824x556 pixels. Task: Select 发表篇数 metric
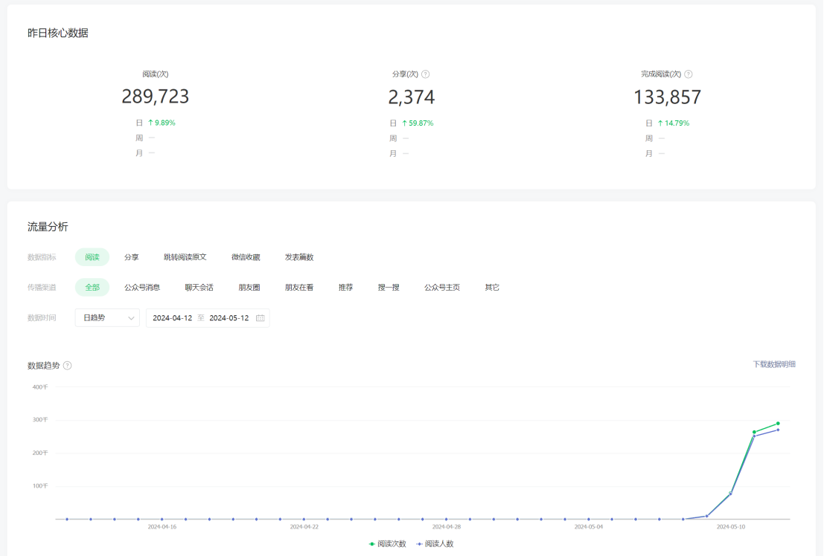[x=299, y=257]
